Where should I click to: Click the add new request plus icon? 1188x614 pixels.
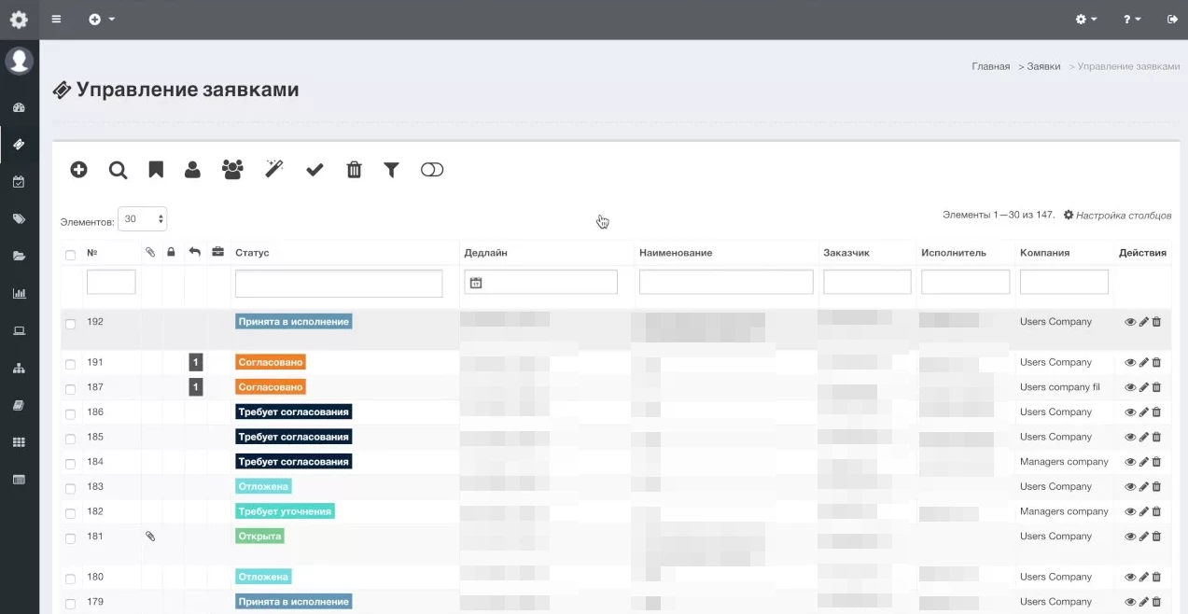click(79, 170)
